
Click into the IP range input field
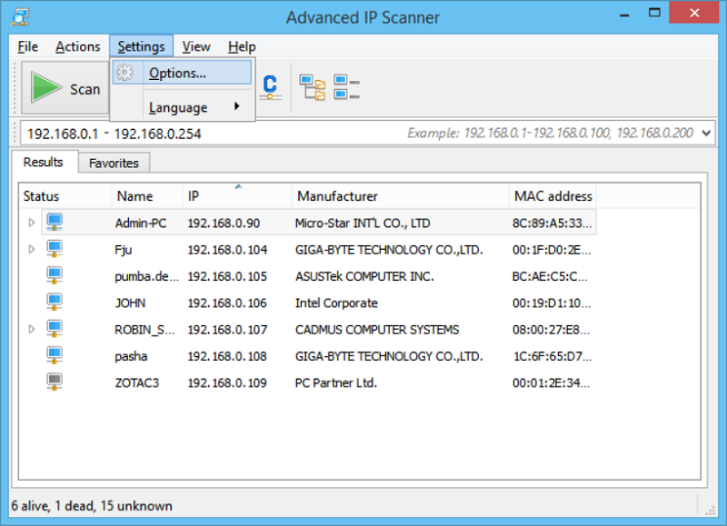click(x=209, y=134)
